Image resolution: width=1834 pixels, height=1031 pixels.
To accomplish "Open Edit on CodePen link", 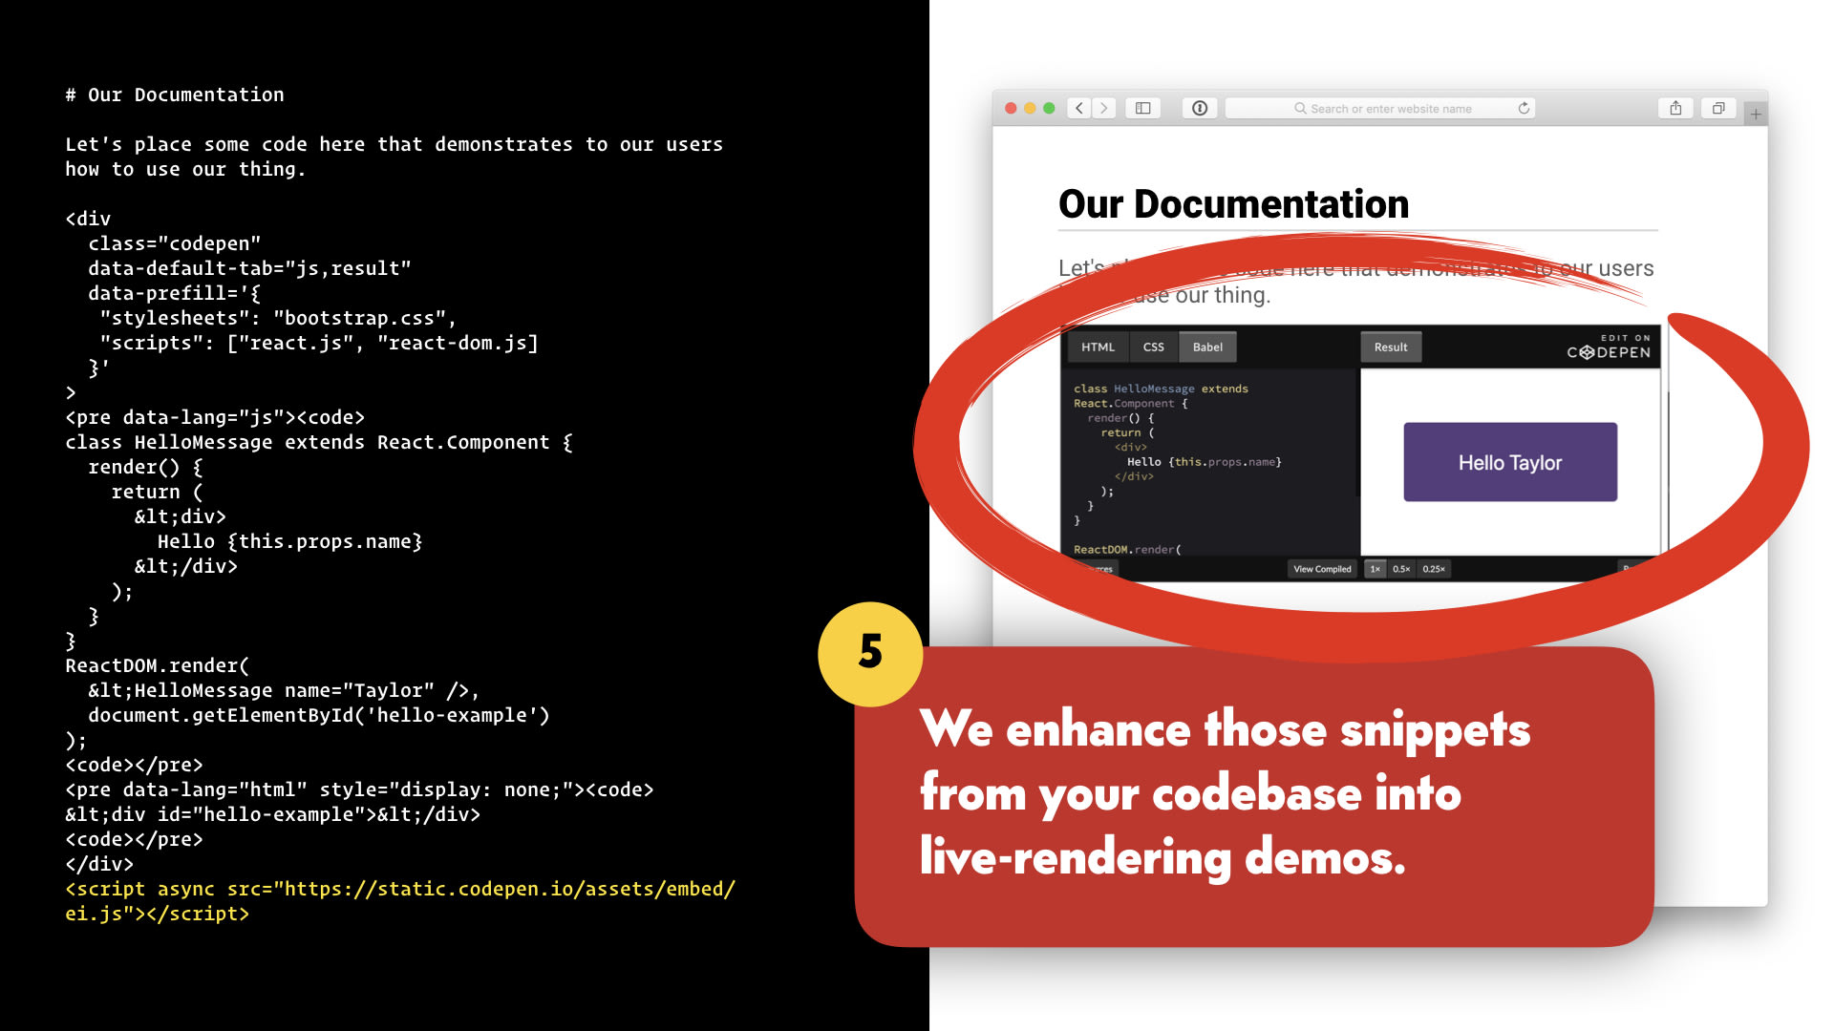I will point(1609,347).
